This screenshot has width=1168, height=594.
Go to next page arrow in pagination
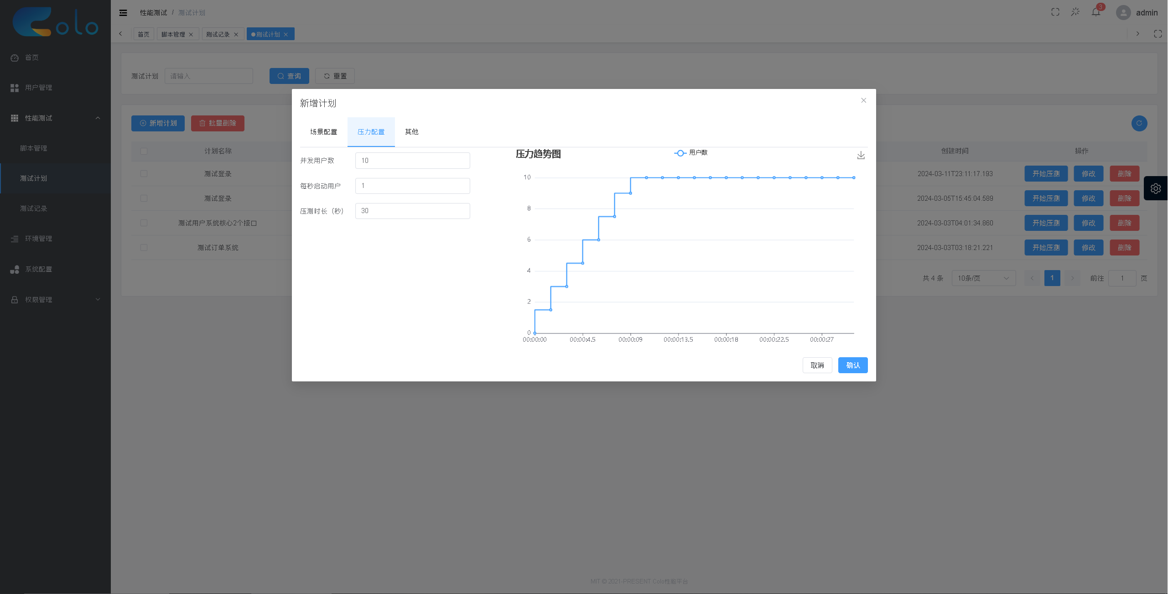pyautogui.click(x=1072, y=278)
